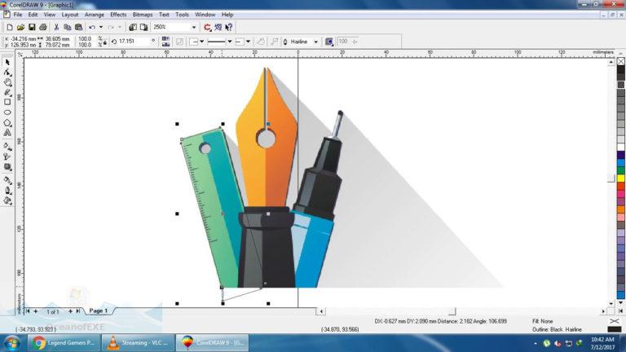Toggle the lock ratio padlock
Screen dimensions: 626x352
click(x=103, y=41)
